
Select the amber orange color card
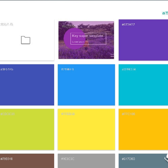click(x=143, y=129)
